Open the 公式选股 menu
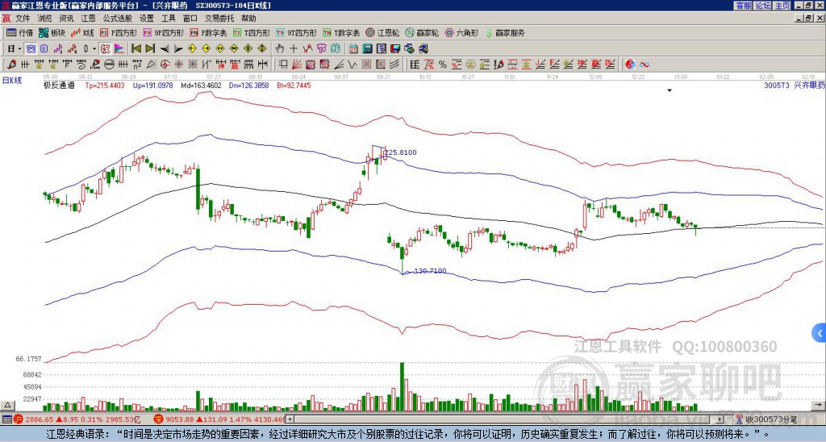Viewport: 826px width, 442px height. click(x=118, y=19)
